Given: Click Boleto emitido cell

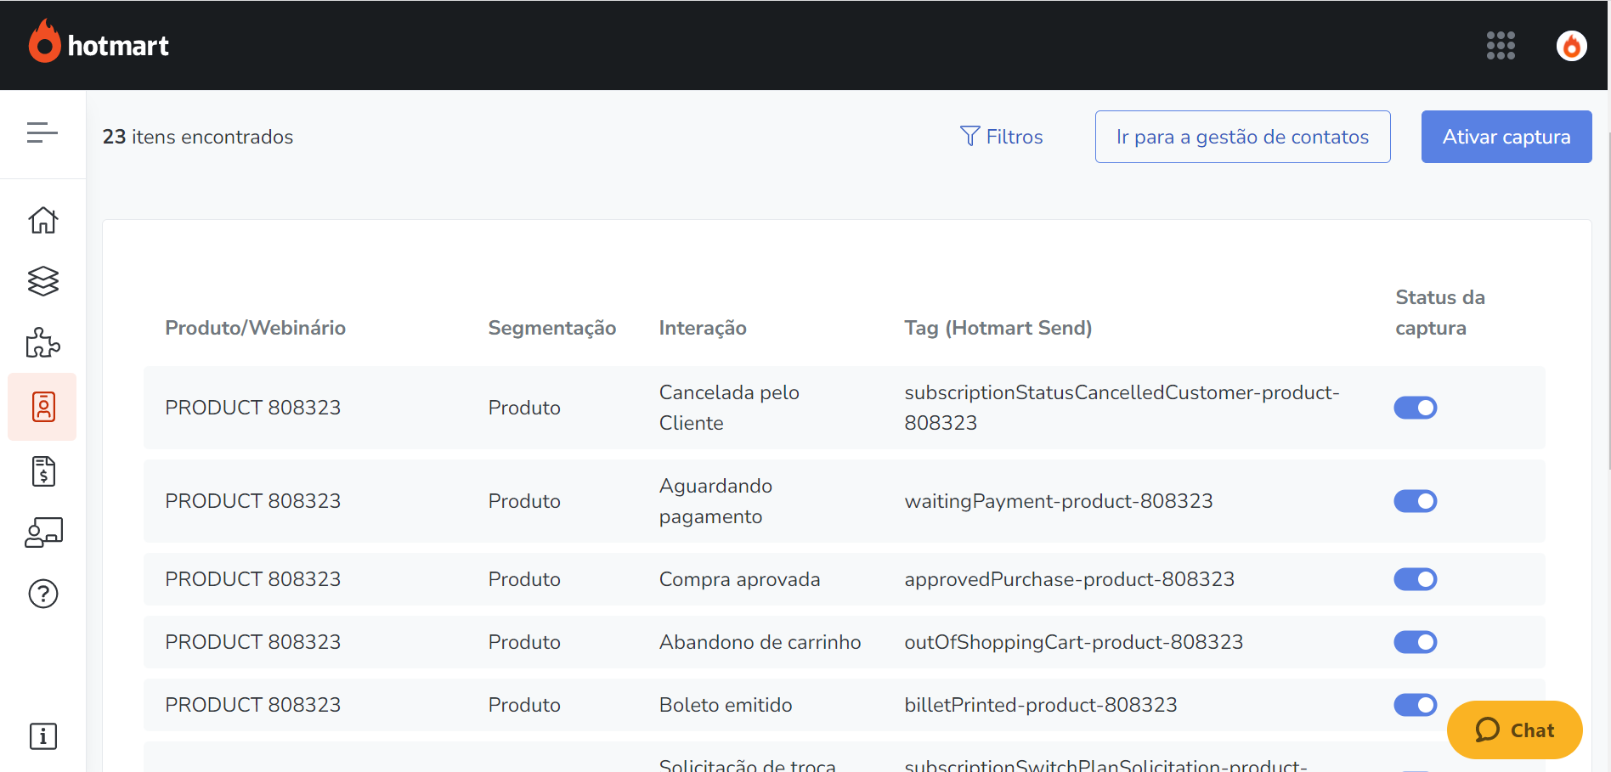Looking at the screenshot, I should 726,705.
